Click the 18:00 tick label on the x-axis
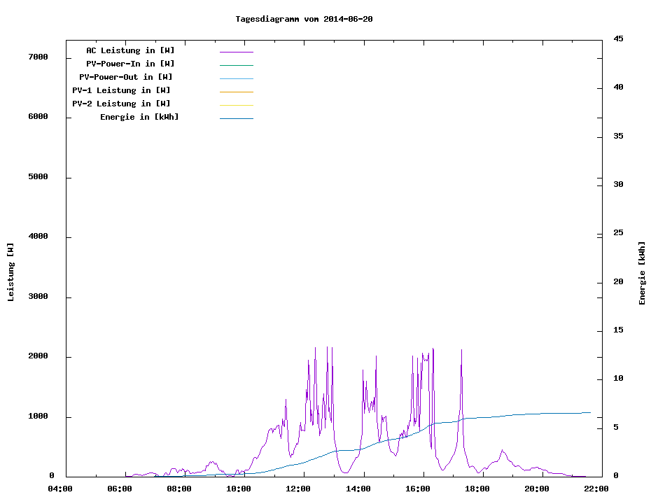672x504 pixels. 477,489
